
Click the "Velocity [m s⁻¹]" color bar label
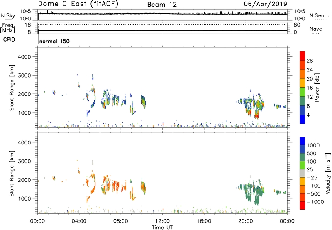[x=328, y=173]
